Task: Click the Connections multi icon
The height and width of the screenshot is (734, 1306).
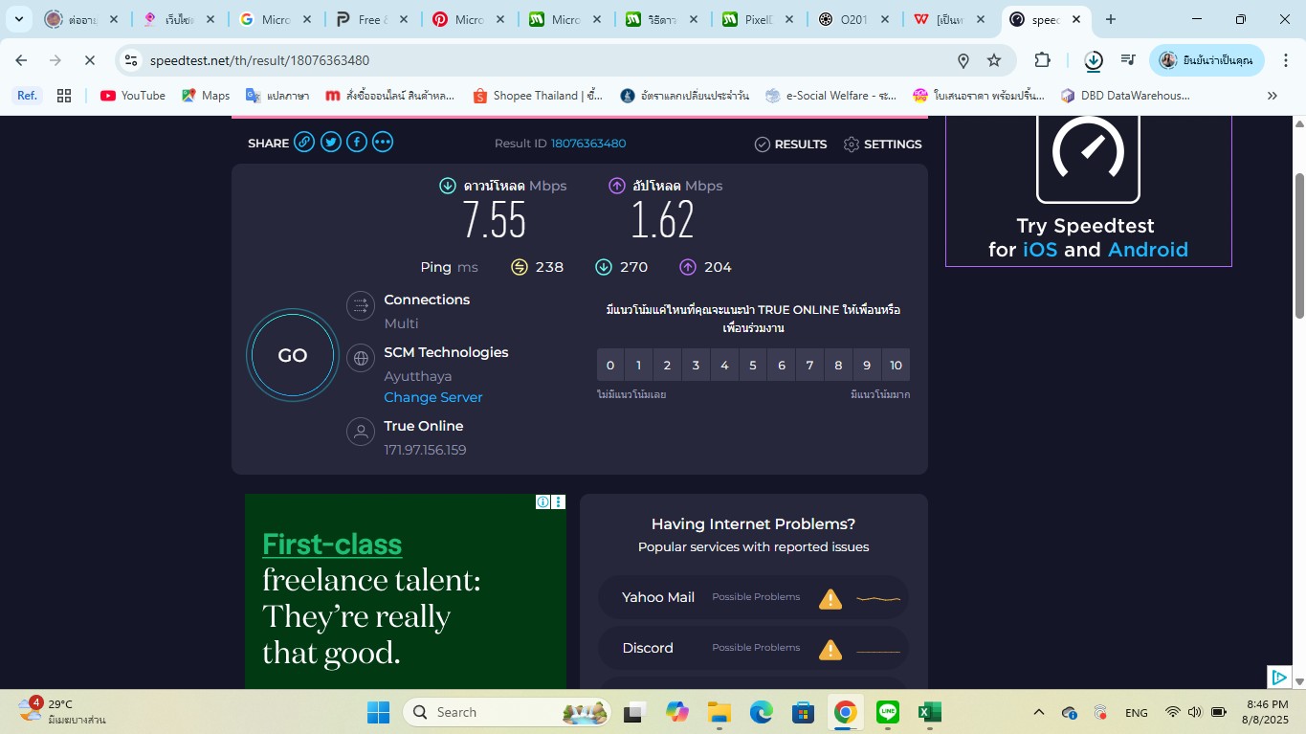Action: pos(361,306)
